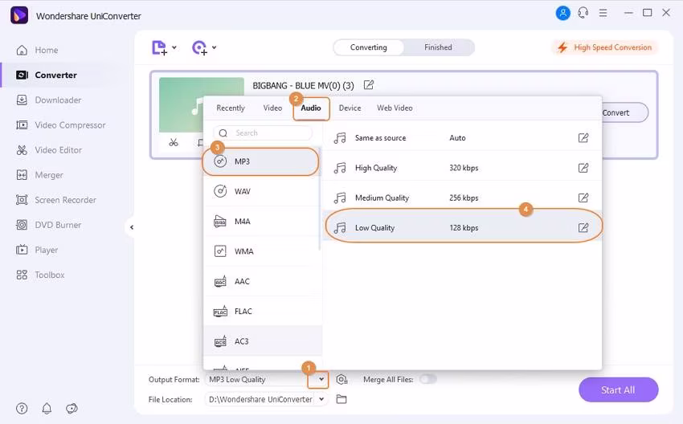This screenshot has height=424, width=683.
Task: Switch to the Web Video tab
Action: pyautogui.click(x=395, y=108)
